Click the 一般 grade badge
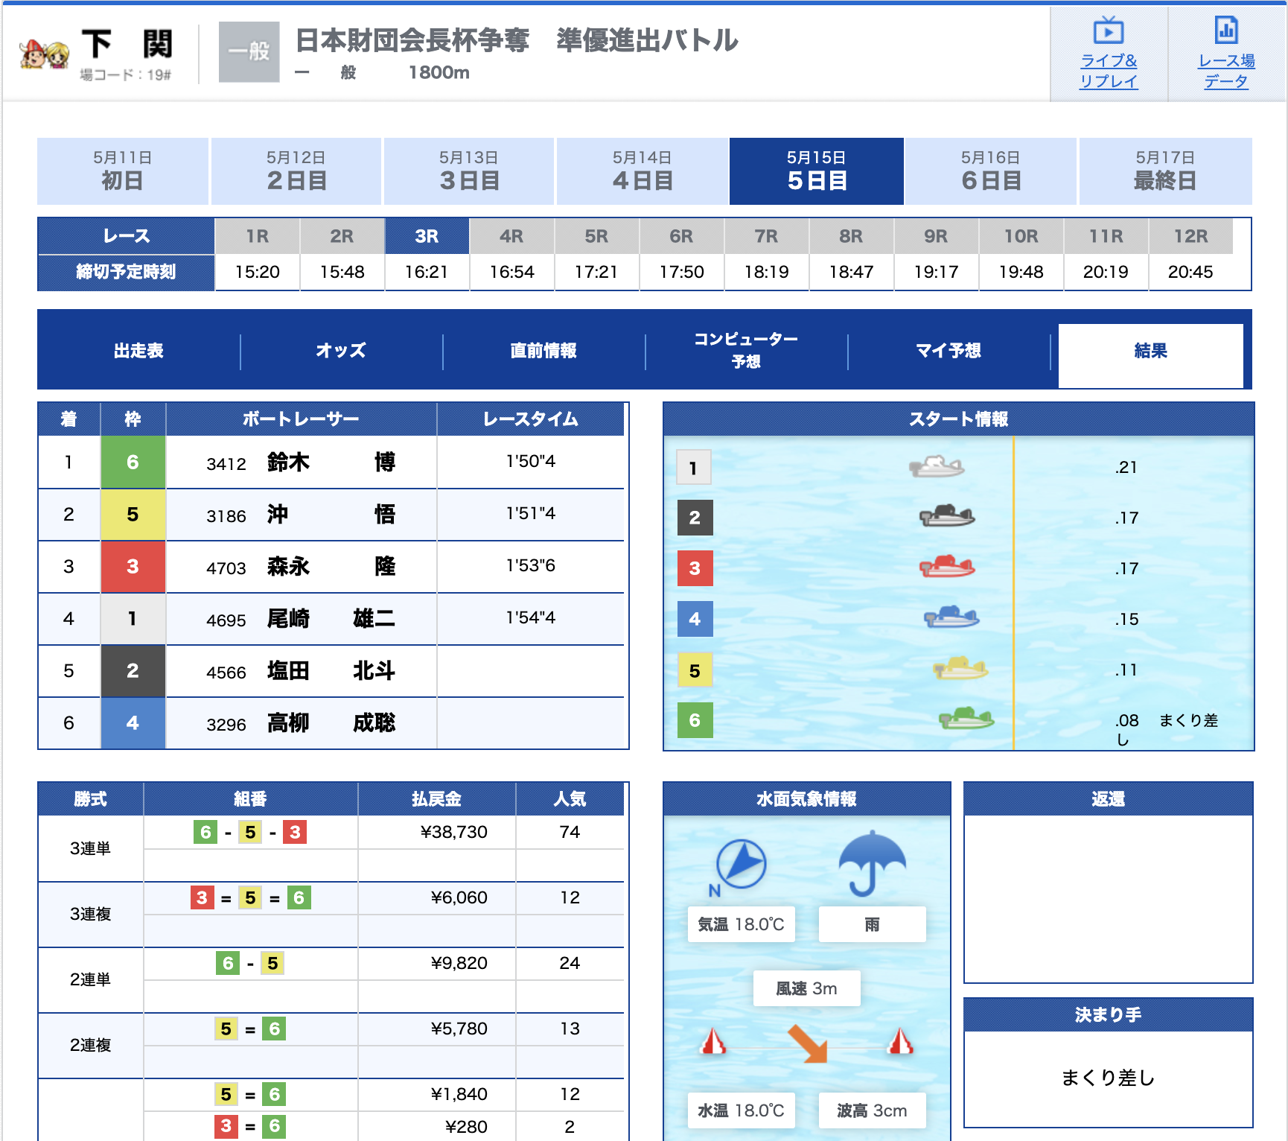The width and height of the screenshot is (1288, 1141). [249, 51]
